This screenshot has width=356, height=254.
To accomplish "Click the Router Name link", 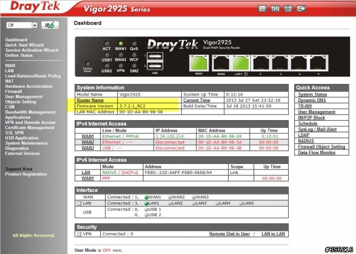I will 90,100.
